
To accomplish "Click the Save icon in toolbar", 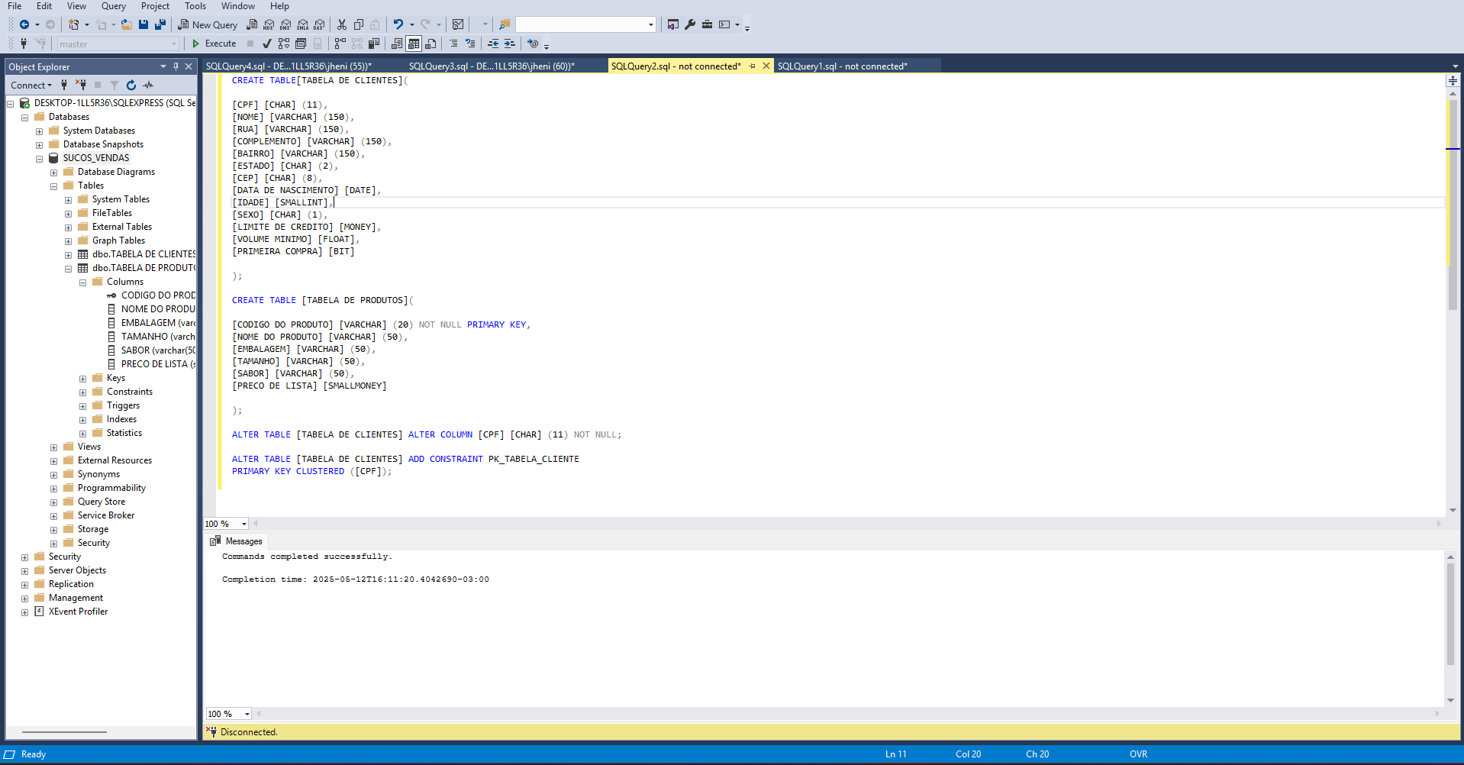I will pyautogui.click(x=143, y=24).
